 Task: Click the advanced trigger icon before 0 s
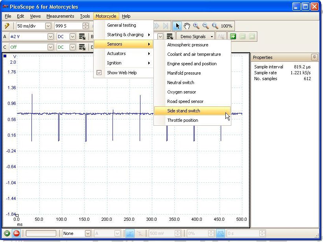click(220, 233)
